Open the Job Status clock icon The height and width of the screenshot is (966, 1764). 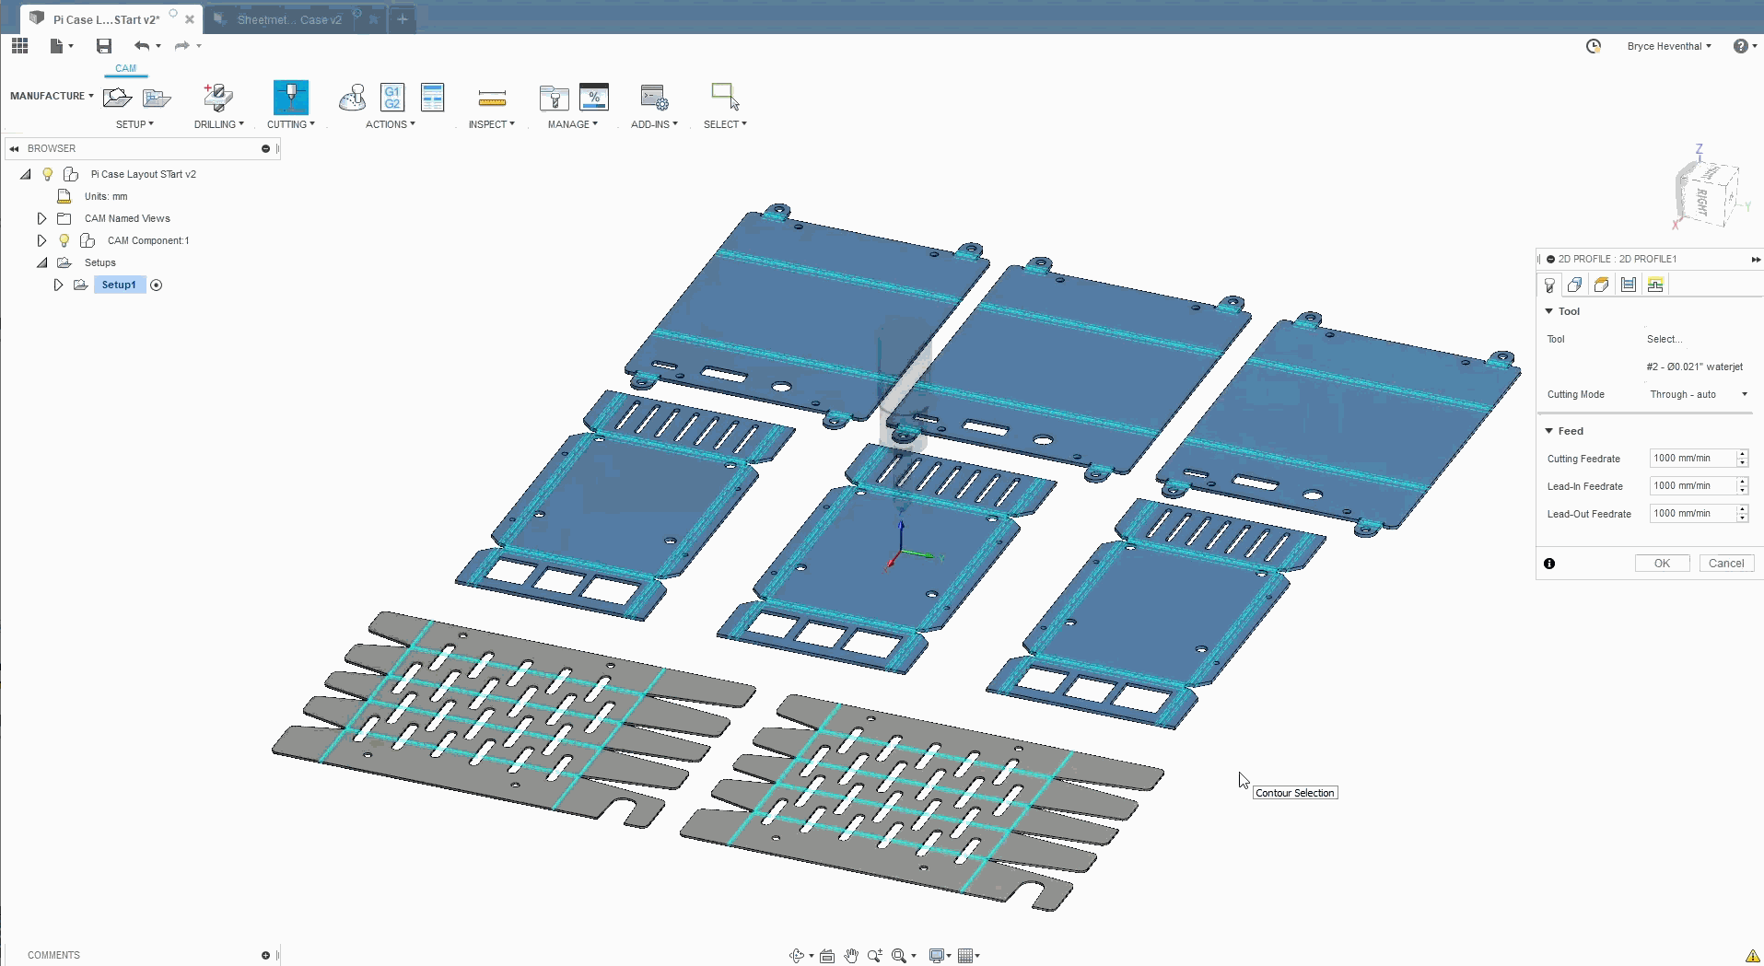pos(1594,46)
